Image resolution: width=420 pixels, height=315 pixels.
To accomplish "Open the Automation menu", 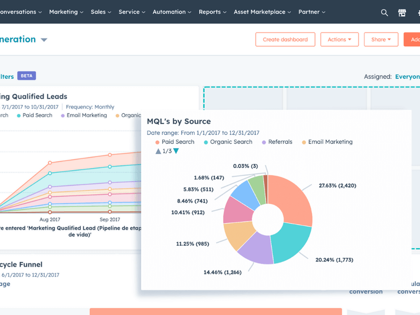I will point(172,12).
